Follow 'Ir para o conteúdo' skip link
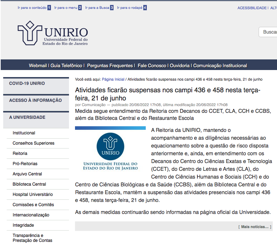The image size is (277, 244). click(32, 7)
